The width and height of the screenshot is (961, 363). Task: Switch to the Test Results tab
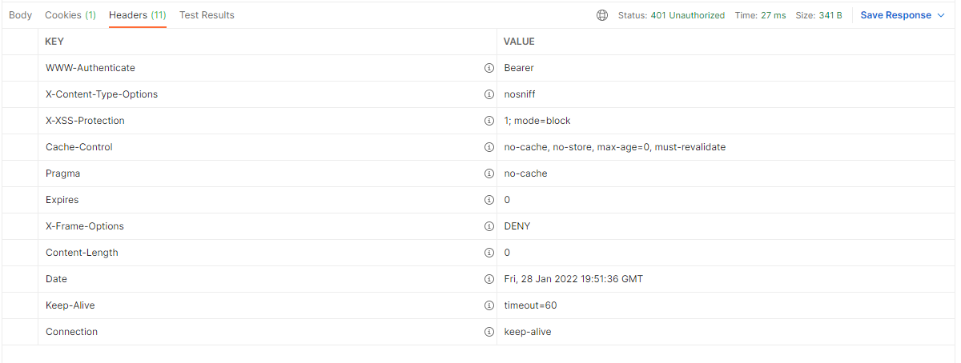pyautogui.click(x=207, y=15)
